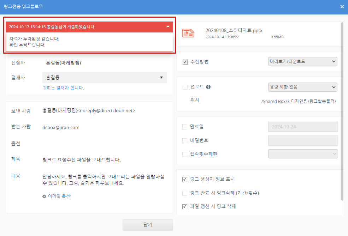Viewport: 348px width, 236px height.
Task: Enable the 만료일 checkbox
Action: pos(185,127)
